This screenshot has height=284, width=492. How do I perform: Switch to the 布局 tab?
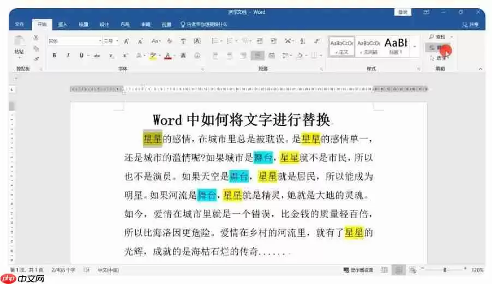125,24
